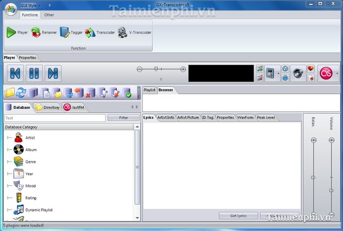The width and height of the screenshot is (343, 231).
Task: Click the Text filter input field
Action: tap(54, 118)
